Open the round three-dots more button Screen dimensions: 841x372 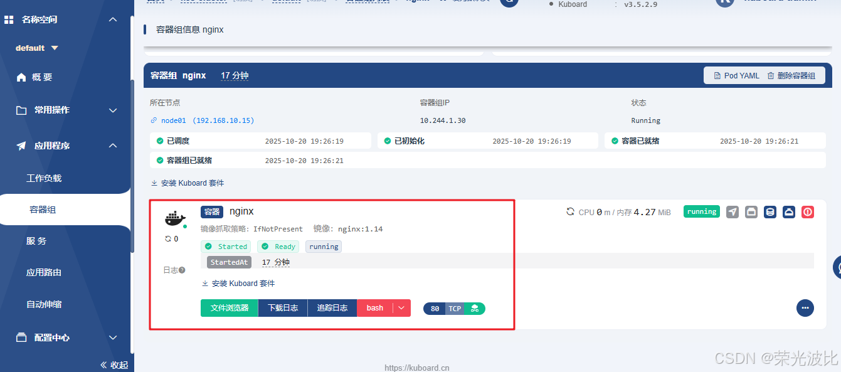coord(805,308)
